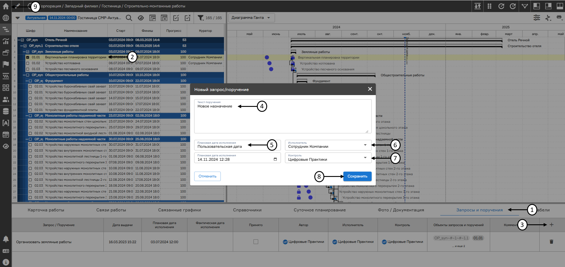
Task: Open the calendar picker in the date field
Action: tap(275, 159)
